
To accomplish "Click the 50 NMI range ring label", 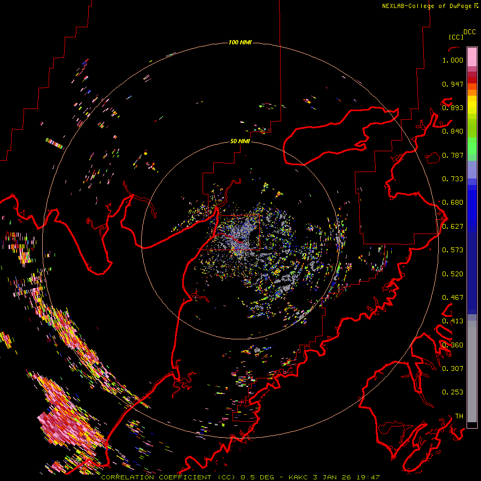I will (240, 141).
